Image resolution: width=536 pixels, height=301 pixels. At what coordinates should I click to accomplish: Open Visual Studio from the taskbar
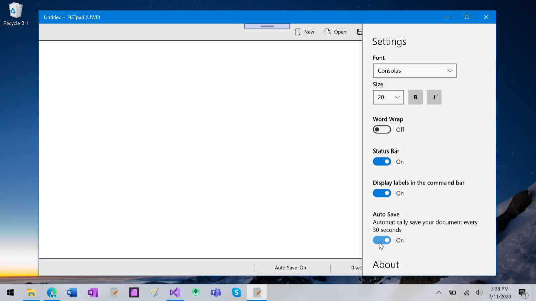(x=174, y=292)
